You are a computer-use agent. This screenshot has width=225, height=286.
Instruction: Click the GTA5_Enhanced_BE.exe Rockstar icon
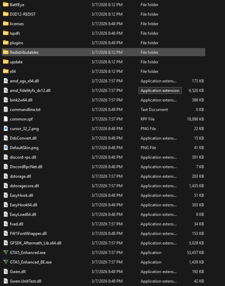[6, 262]
